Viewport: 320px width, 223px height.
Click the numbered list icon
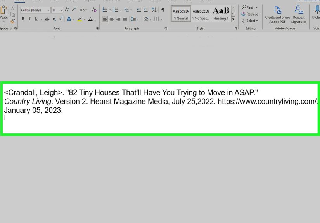point(116,10)
